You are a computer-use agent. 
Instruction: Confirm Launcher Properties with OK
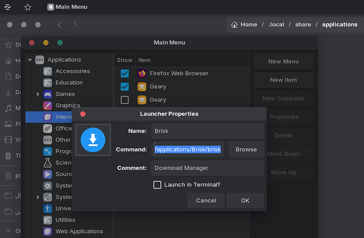point(245,201)
